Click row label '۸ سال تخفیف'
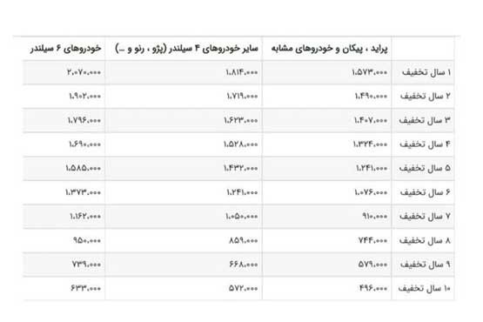Screen dimensions: 483x322 (425, 240)
